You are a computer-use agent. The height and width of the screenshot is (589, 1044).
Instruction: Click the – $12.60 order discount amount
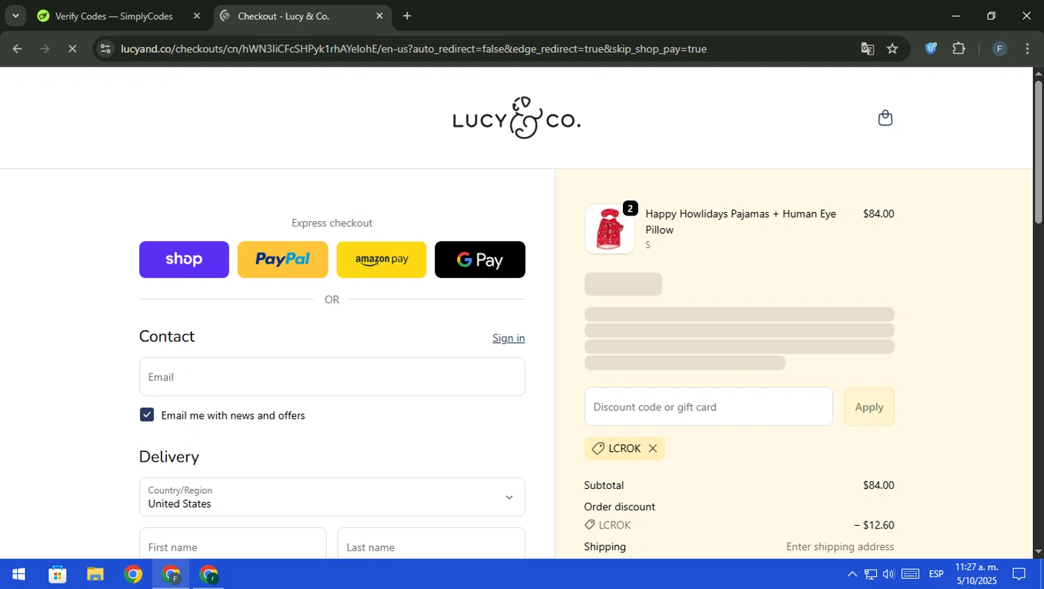click(874, 525)
